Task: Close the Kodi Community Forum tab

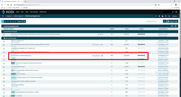Action: click(x=22, y=1)
